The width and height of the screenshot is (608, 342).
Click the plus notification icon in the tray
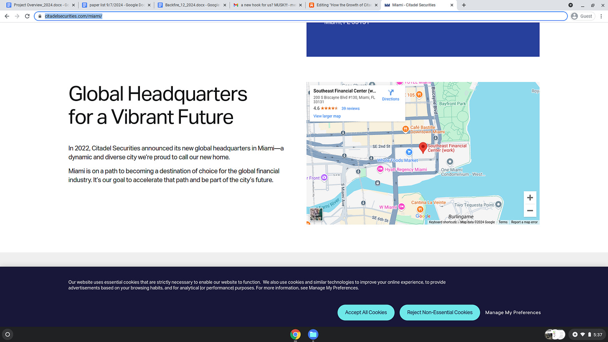tap(575, 334)
